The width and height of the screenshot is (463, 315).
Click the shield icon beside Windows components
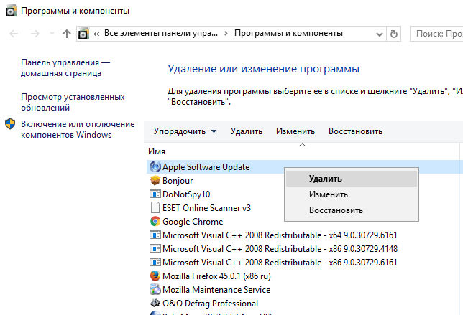[10, 124]
